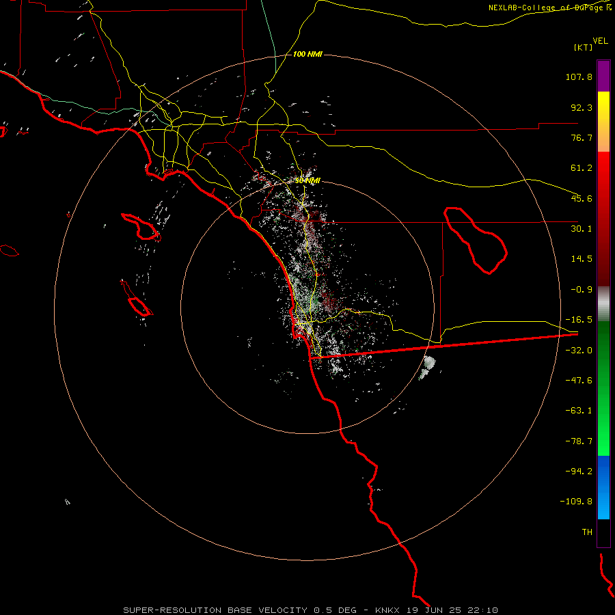
Task: Select the 107.8 legend value
Action: click(x=579, y=77)
